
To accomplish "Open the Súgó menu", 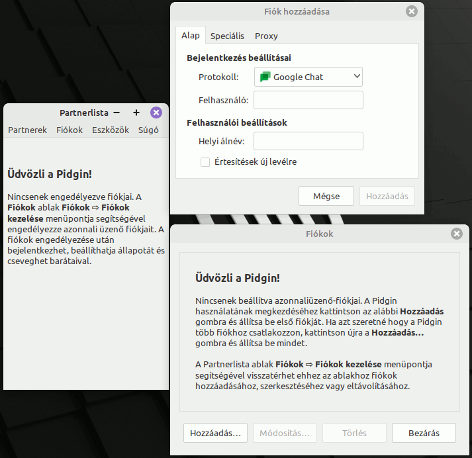I will 148,130.
